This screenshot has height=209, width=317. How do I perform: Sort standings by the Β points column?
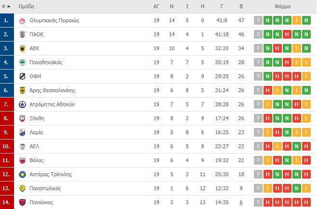pos(241,6)
